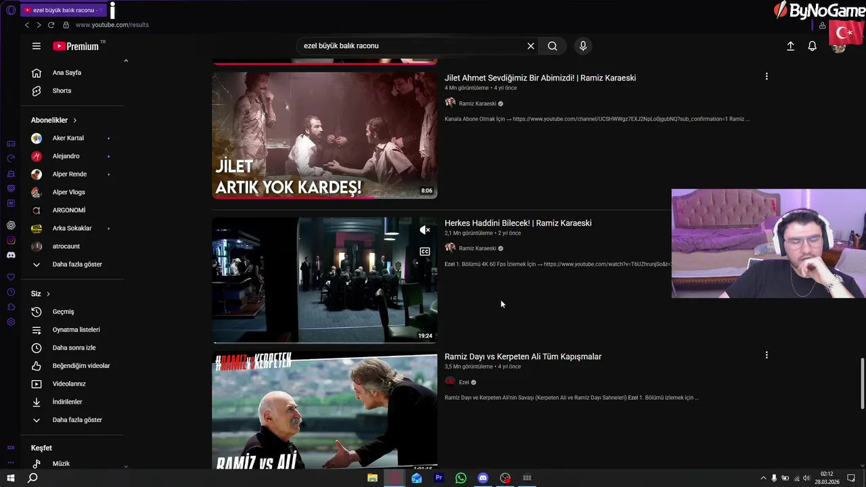This screenshot has width=866, height=487.
Task: Open Adobe Premiere Pro from taskbar
Action: click(438, 478)
